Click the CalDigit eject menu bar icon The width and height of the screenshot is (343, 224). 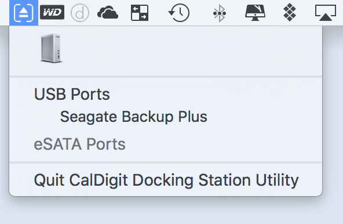24,13
